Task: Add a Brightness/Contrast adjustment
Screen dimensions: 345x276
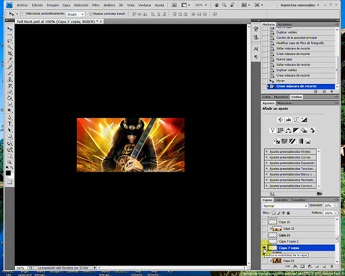Action: (x=280, y=120)
